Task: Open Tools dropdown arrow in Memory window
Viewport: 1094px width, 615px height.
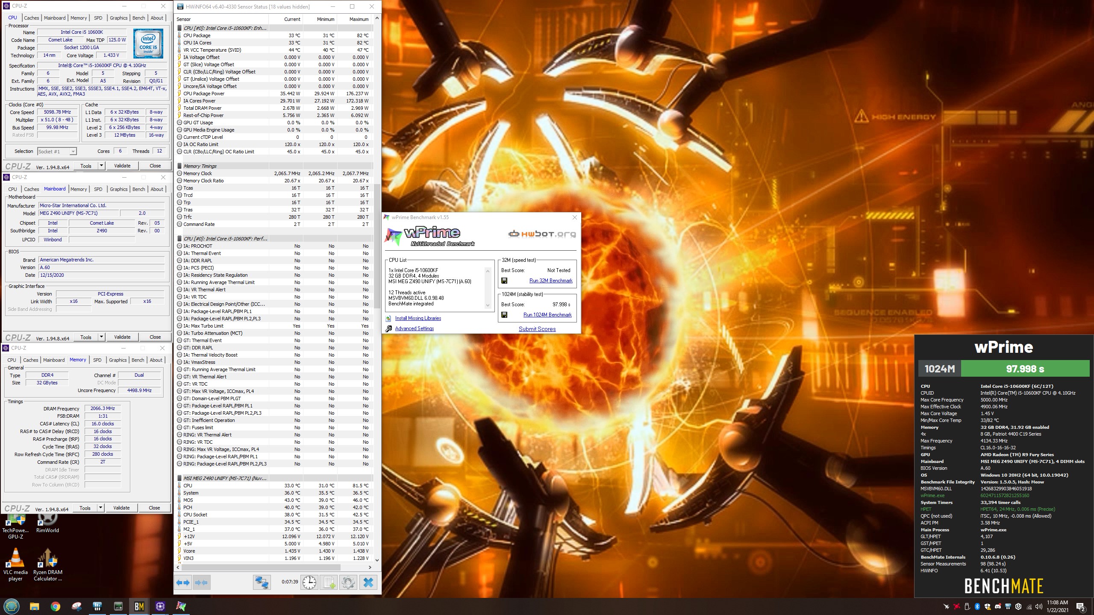Action: (x=100, y=508)
